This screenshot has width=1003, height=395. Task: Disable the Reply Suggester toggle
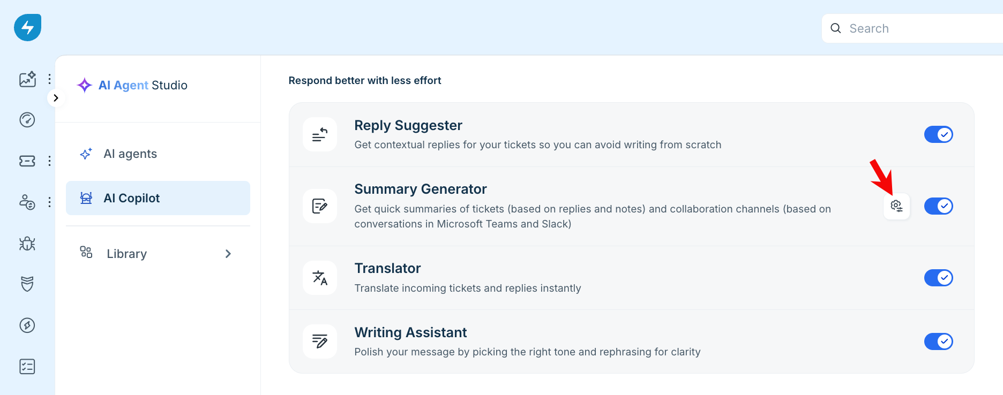(939, 134)
